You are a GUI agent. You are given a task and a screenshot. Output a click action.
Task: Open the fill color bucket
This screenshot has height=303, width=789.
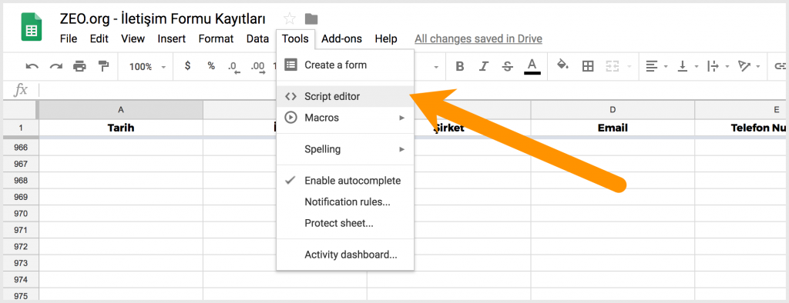coord(563,65)
